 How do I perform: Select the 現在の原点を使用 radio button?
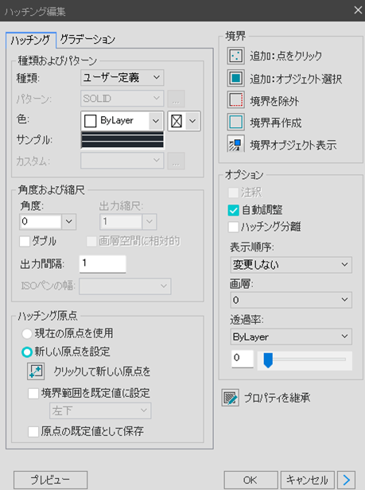click(x=27, y=333)
